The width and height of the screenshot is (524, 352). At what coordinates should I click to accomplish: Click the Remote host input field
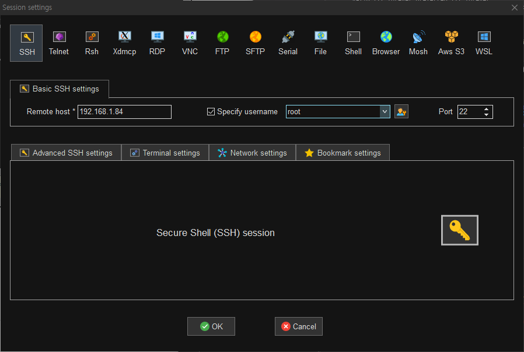coord(124,112)
